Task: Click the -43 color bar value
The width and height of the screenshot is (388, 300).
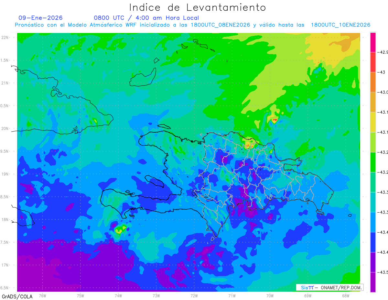Action: pos(382,72)
